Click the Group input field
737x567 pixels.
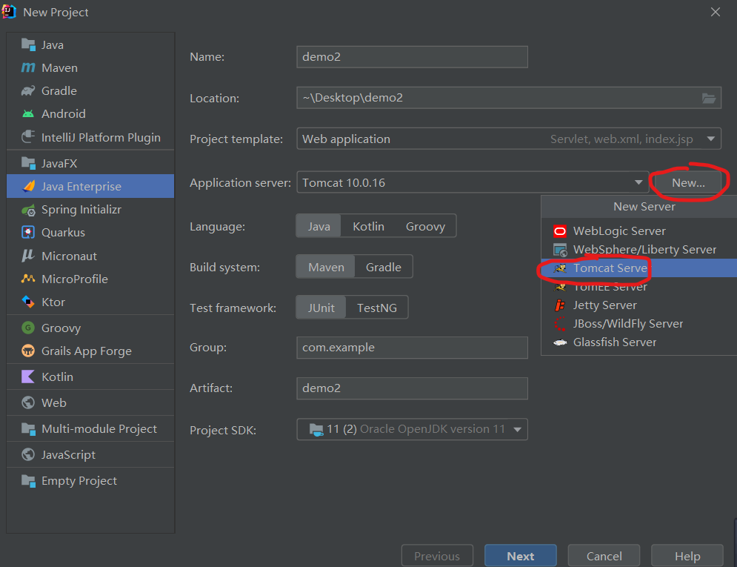coord(412,348)
